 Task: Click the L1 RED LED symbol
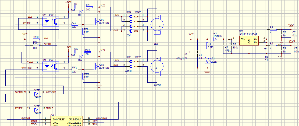pyautogui.click(x=207, y=60)
